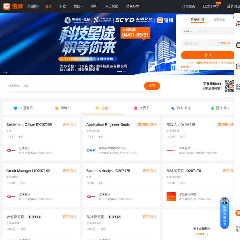The height and width of the screenshot is (240, 240).
Task: Select the 登录/注册 login tab
Action: click(x=197, y=20)
